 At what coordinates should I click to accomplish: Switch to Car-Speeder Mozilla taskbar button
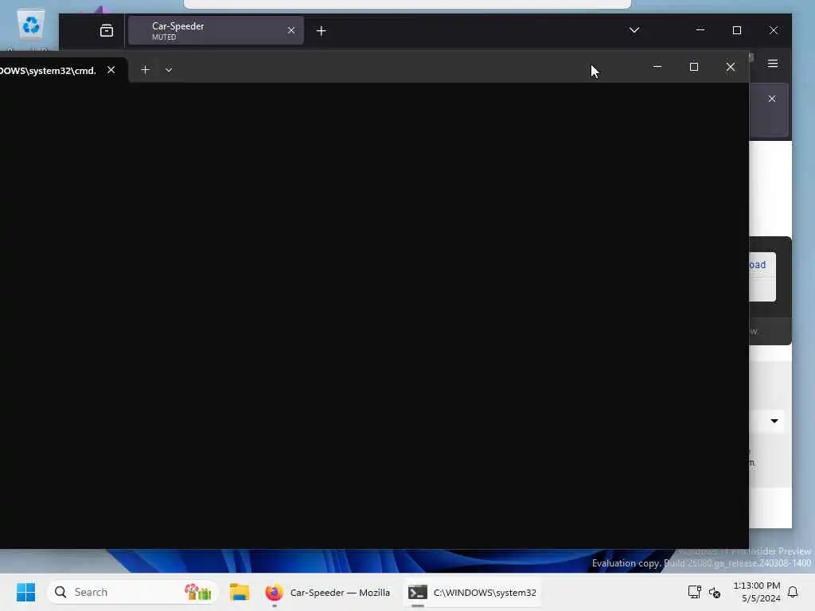[x=327, y=592]
